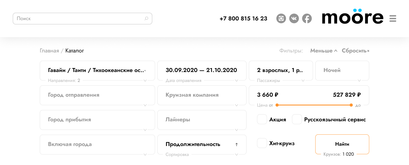Screen dimensions: 409x165
Task: Click the Поиск search input field
Action: [80, 19]
